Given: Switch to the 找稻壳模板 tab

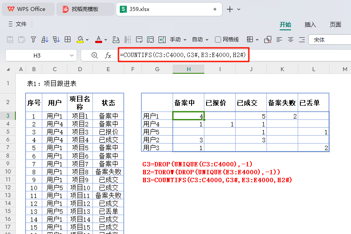Looking at the screenshot, I should click(x=85, y=9).
